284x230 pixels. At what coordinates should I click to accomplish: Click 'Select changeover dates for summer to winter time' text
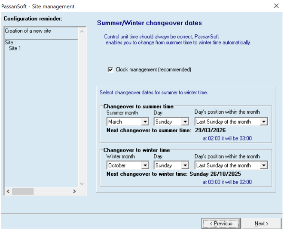point(154,93)
